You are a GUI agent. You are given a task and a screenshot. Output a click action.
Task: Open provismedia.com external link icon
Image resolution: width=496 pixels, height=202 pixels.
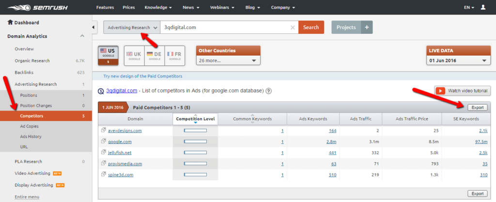coord(103,163)
